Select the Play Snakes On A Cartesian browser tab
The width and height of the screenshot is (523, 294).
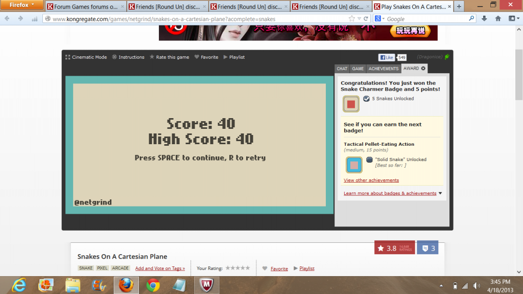413,6
